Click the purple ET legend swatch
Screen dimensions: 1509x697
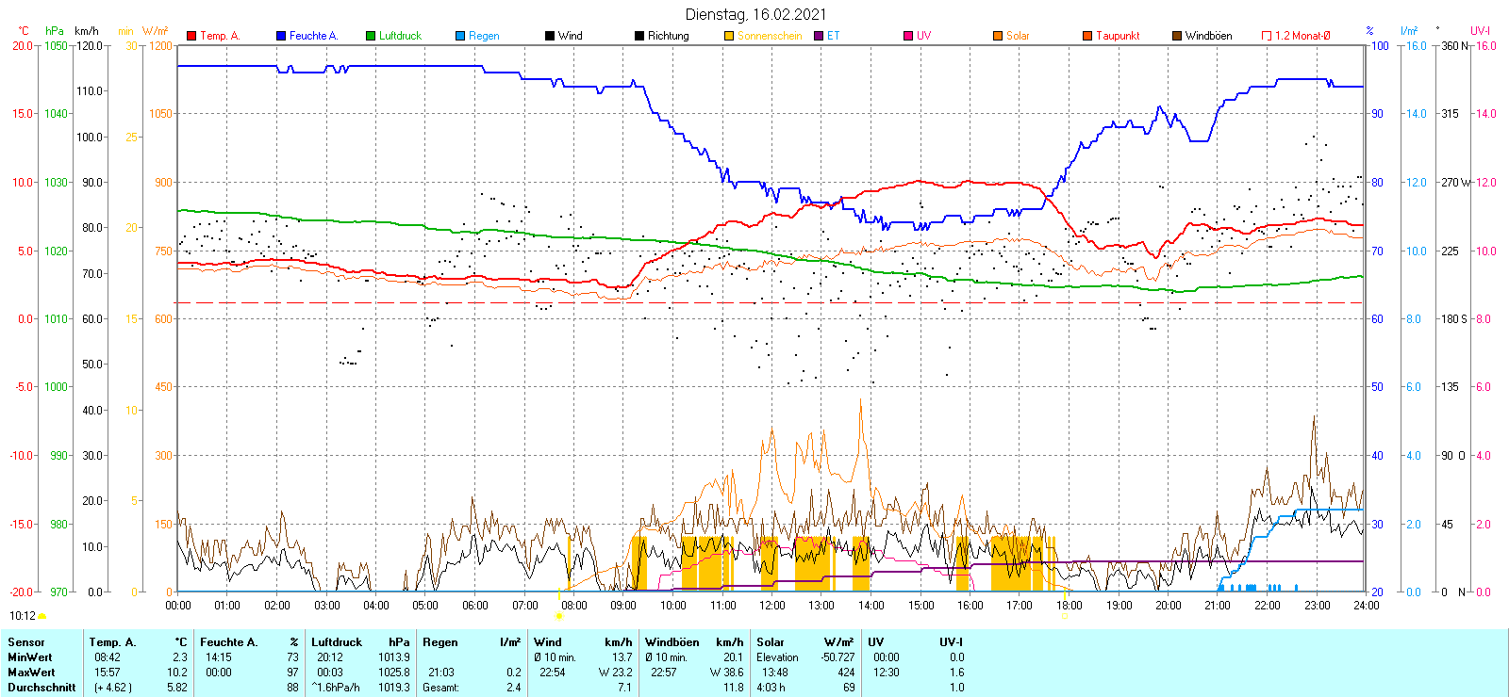(x=819, y=36)
